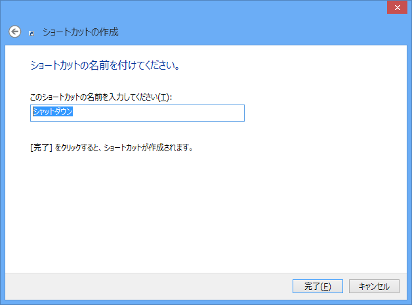The width and height of the screenshot is (412, 305).
Task: Finish the wizard with 完了(F)
Action: click(318, 286)
